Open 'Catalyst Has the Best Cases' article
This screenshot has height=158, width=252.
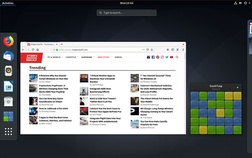(x=105, y=110)
